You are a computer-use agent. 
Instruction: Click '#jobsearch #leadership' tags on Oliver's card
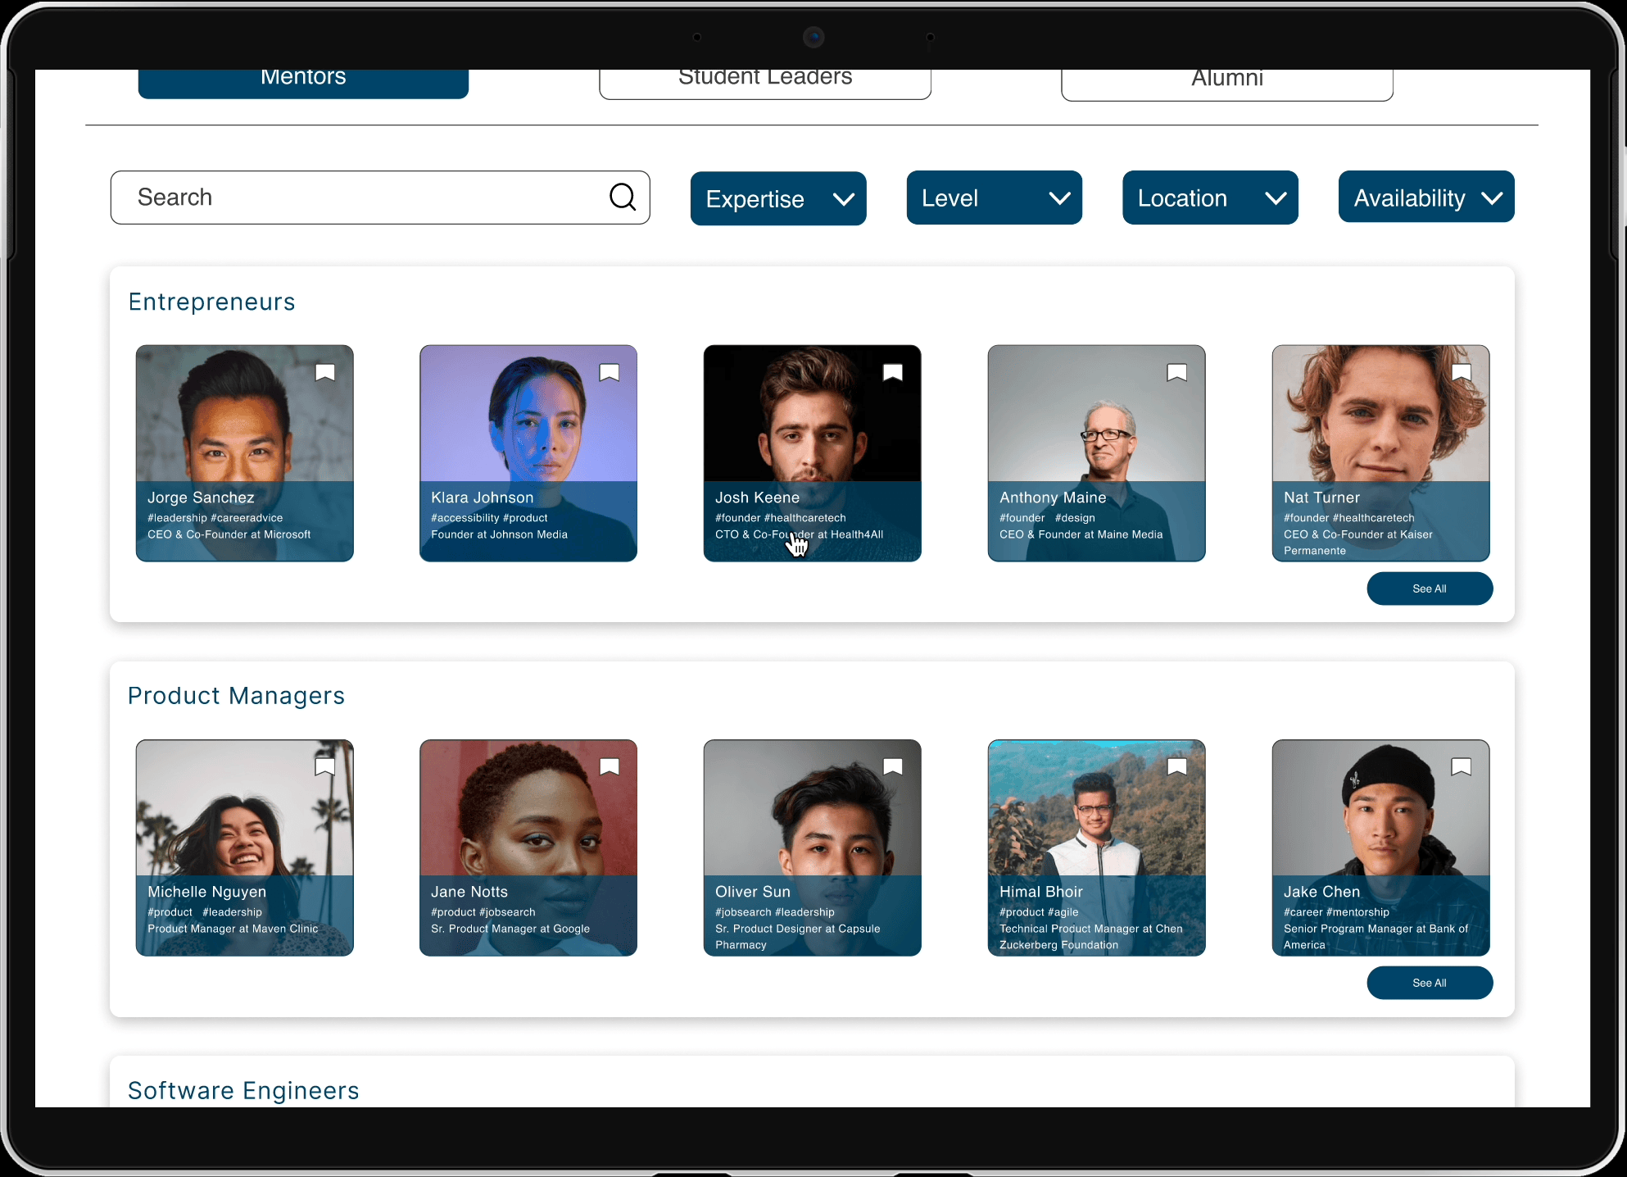click(x=775, y=912)
